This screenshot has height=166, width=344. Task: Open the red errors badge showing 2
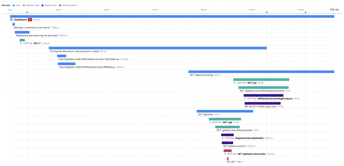tap(30, 20)
